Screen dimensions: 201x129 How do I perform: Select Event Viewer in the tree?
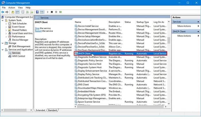18,27
